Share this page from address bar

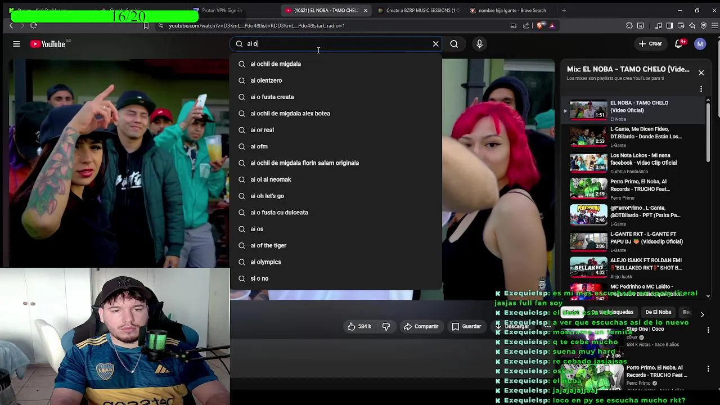click(526, 25)
